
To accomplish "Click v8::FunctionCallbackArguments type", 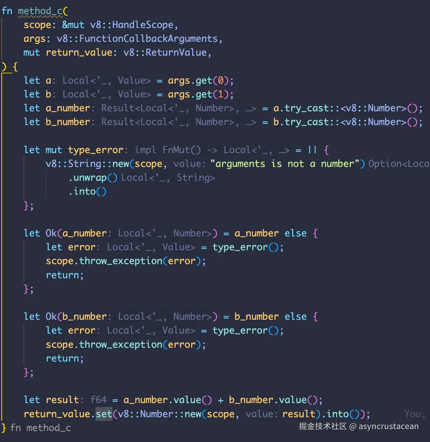I will tap(137, 39).
